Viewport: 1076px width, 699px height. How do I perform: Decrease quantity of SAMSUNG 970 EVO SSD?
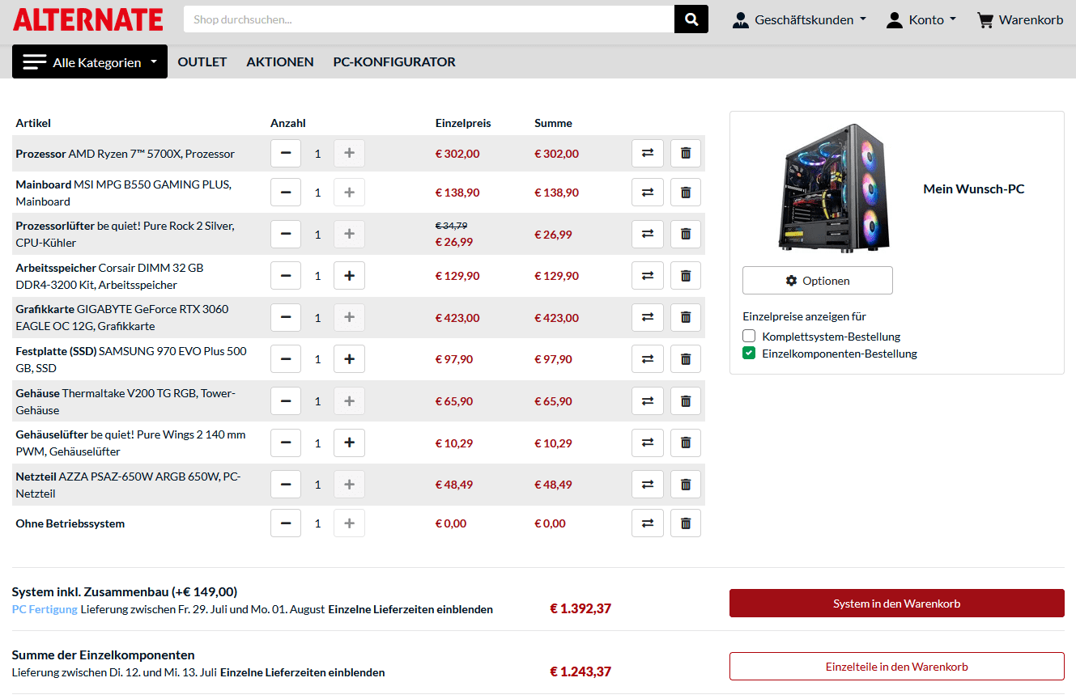pos(286,359)
